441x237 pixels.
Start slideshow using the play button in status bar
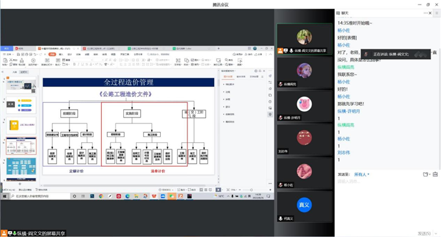click(x=219, y=190)
